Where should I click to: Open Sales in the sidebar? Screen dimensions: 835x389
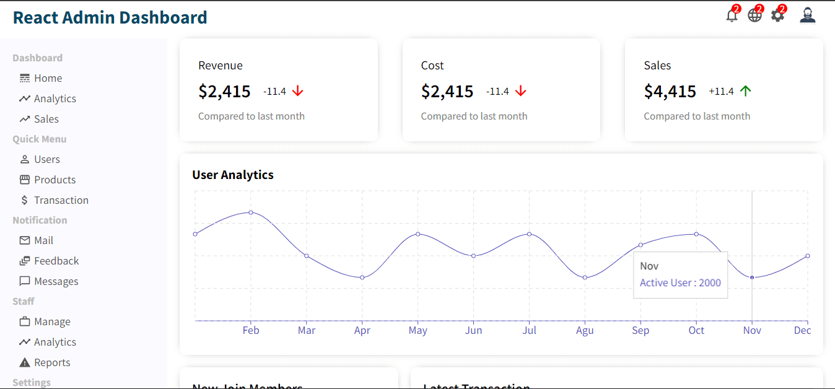coord(46,119)
